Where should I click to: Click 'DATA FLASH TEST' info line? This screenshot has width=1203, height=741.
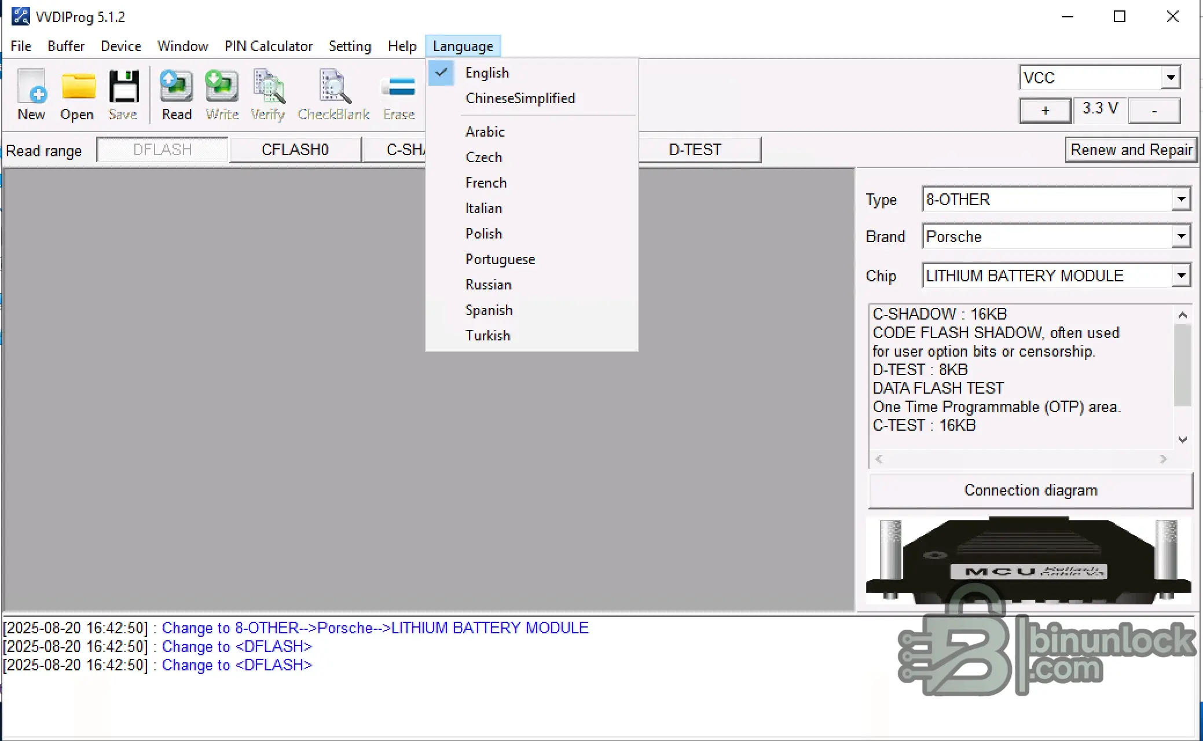pos(938,388)
